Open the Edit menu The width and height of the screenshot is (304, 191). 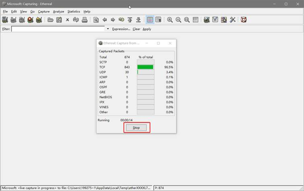pyautogui.click(x=14, y=12)
